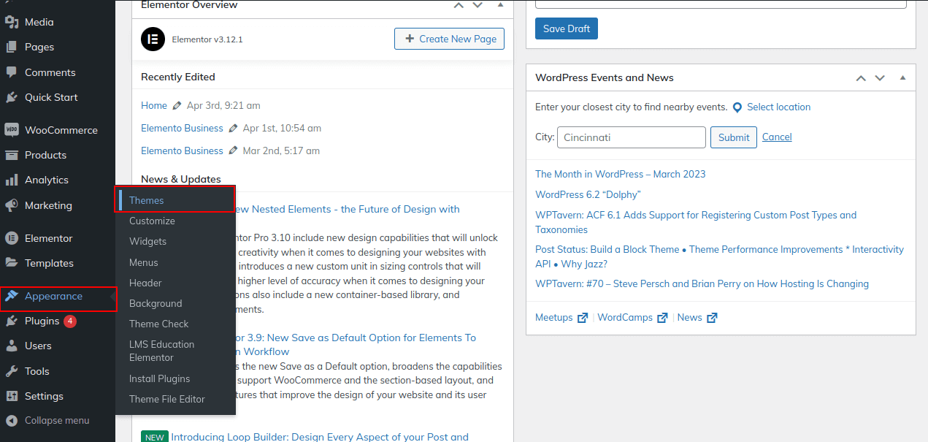Click the Collapse menu arrow icon
Screen dimensions: 928x442
pyautogui.click(x=12, y=421)
